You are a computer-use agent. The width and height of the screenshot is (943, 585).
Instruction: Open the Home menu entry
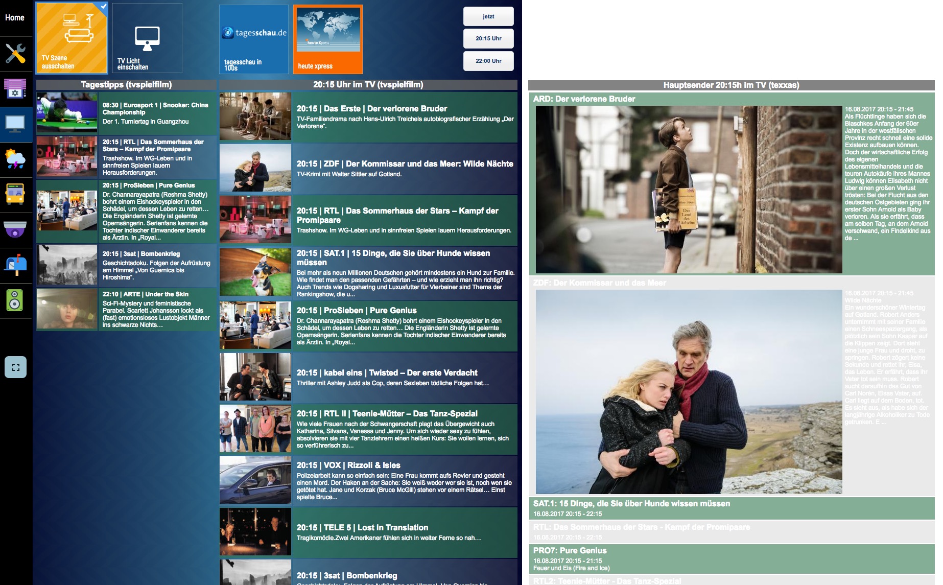click(15, 18)
